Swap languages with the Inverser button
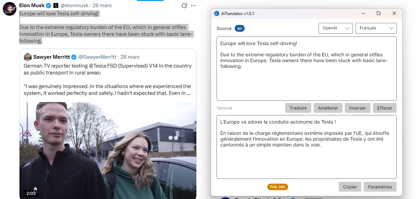 tap(357, 108)
